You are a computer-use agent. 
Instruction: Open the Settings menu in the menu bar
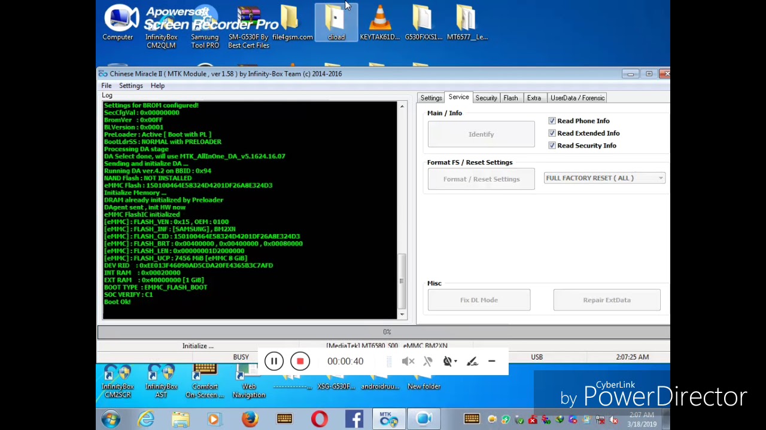point(130,85)
